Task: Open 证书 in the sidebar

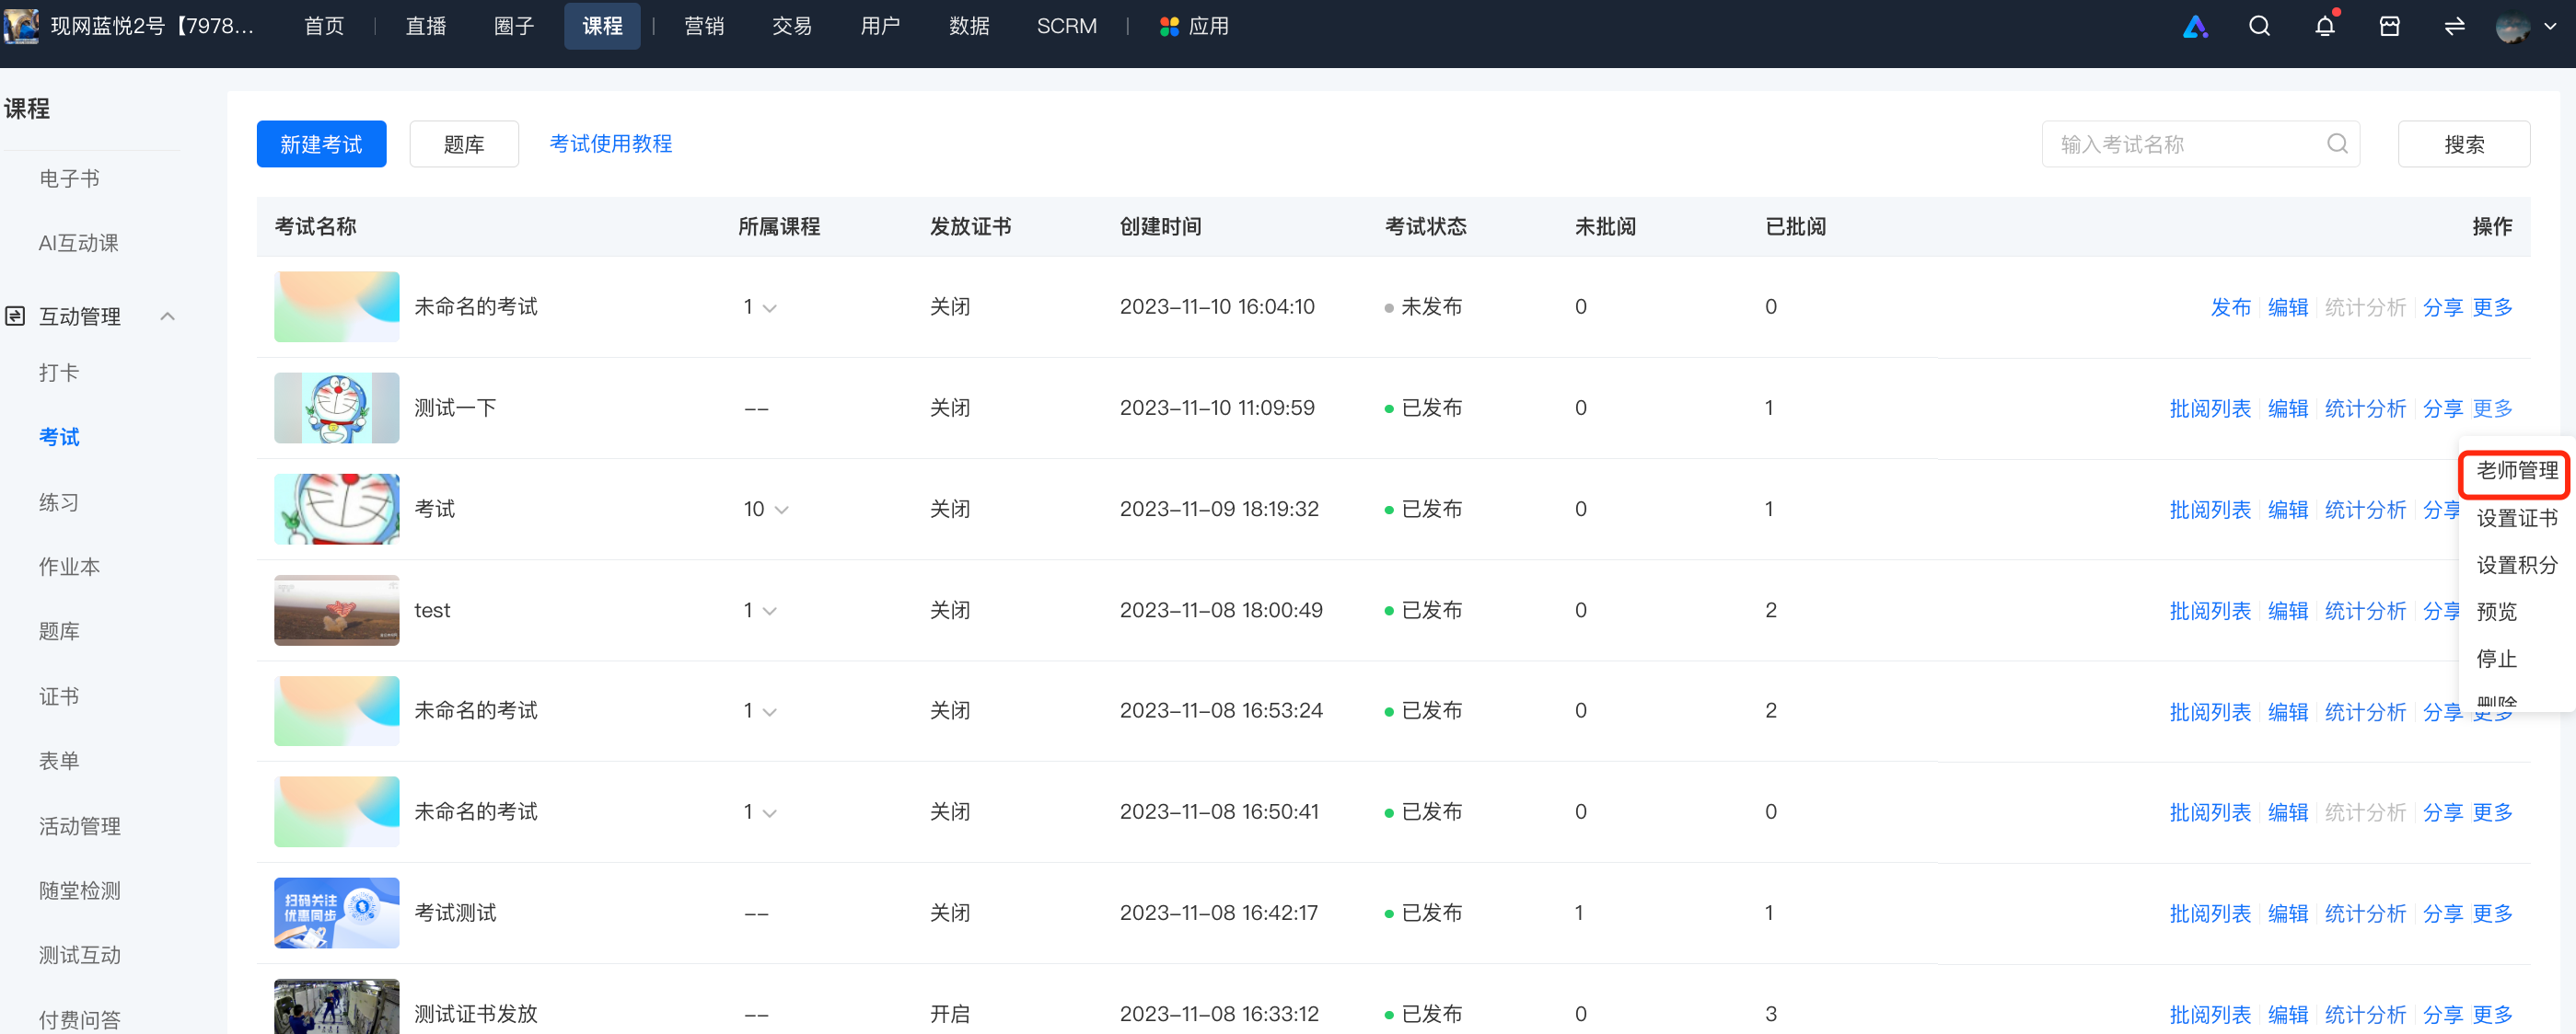Action: tap(59, 696)
